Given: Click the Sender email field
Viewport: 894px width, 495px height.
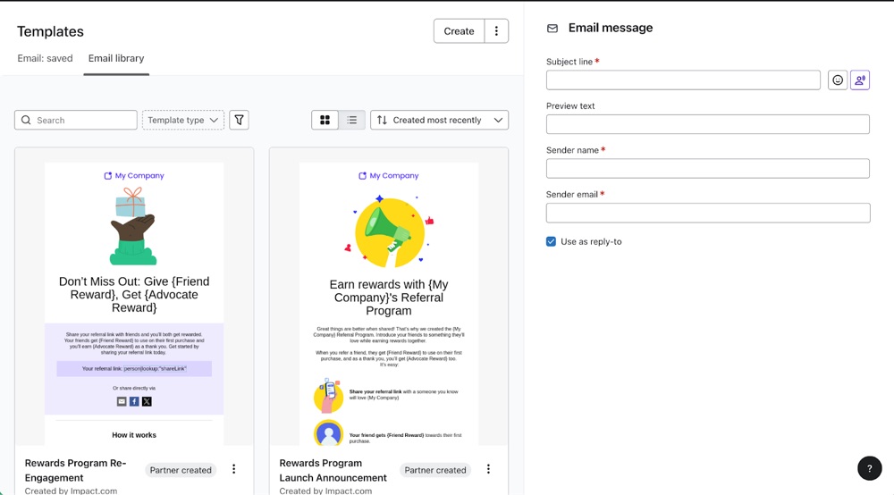Looking at the screenshot, I should pos(707,213).
